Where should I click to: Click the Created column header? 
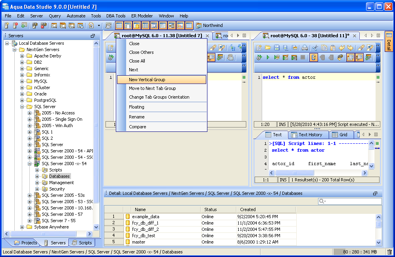tap(266, 209)
